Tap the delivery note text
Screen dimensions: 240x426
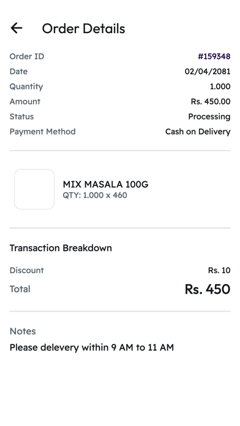92,348
